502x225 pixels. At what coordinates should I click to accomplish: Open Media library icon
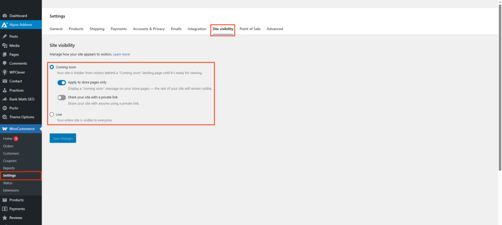(5, 46)
